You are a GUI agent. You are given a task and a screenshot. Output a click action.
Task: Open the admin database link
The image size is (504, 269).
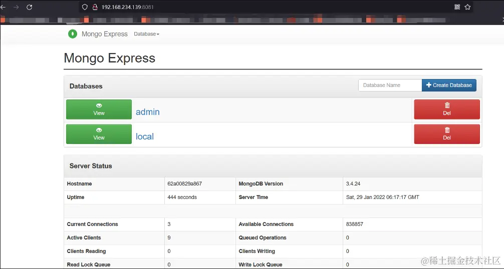147,112
